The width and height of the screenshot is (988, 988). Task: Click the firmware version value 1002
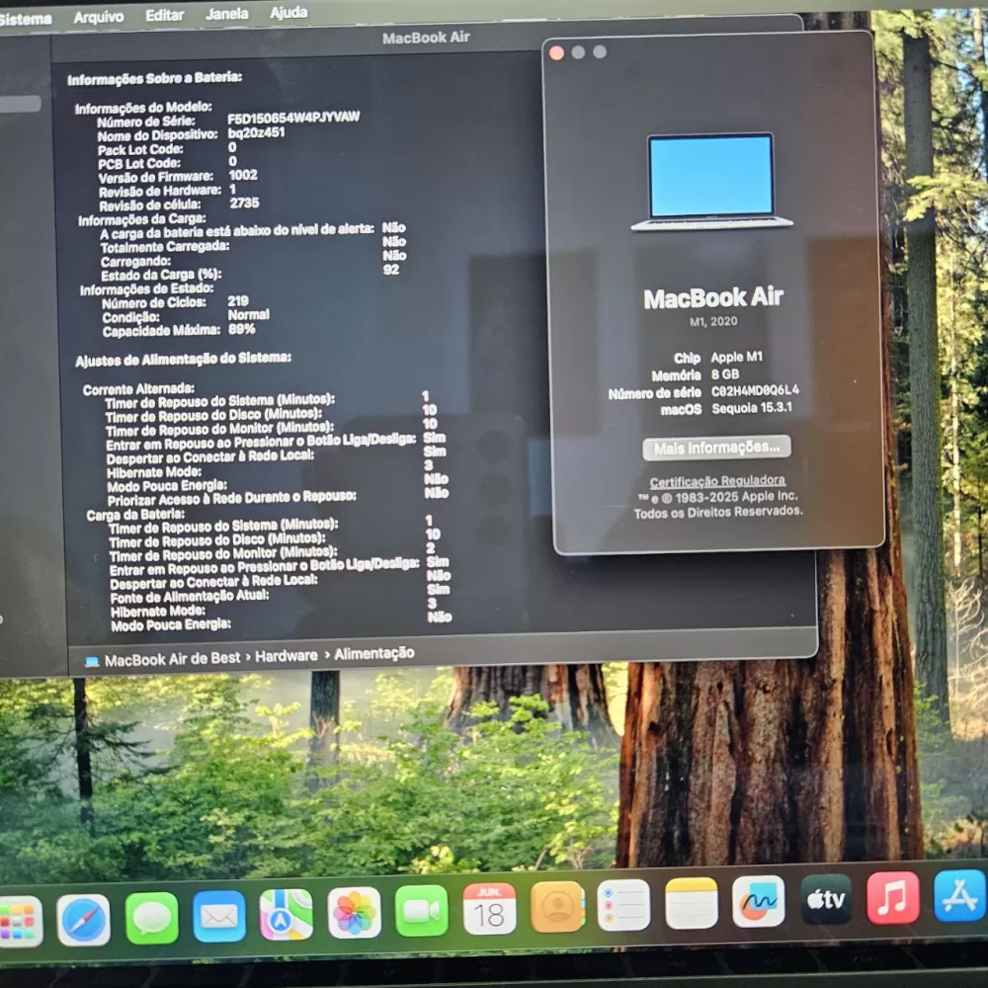[243, 175]
